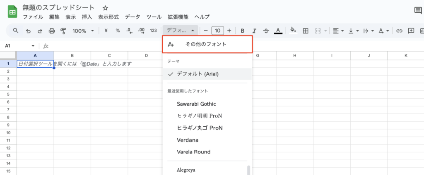
Task: Open the search magnifier in toolbar
Action: tap(16, 31)
